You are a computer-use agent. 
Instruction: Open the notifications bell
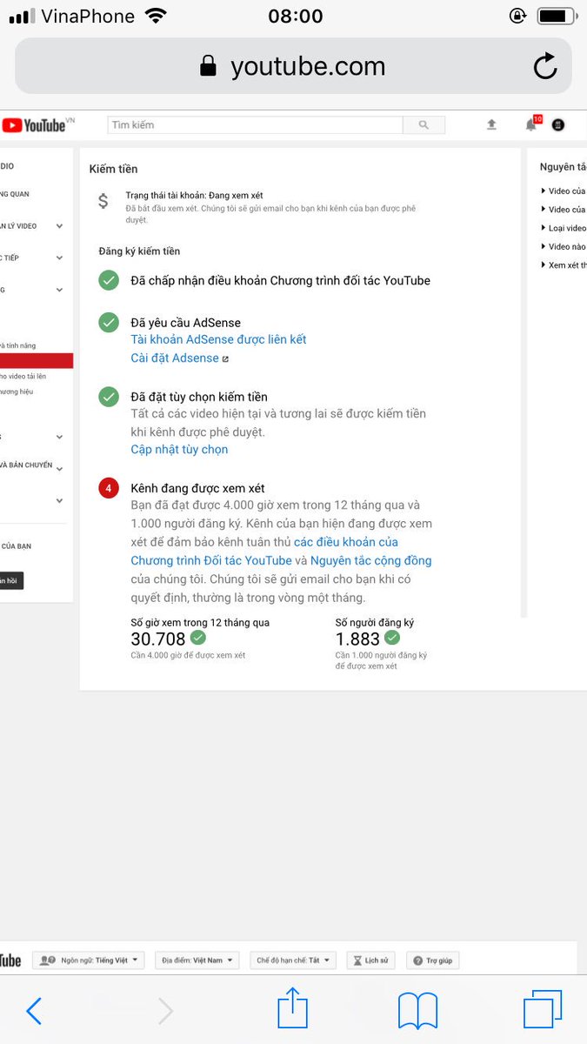[x=531, y=125]
